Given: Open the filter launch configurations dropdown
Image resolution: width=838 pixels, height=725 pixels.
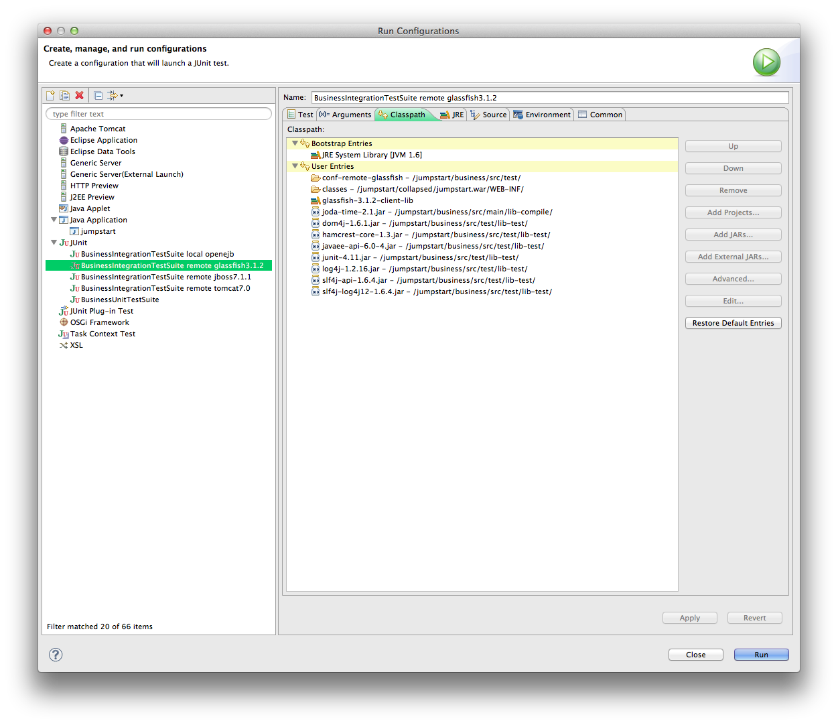Looking at the screenshot, I should (115, 95).
